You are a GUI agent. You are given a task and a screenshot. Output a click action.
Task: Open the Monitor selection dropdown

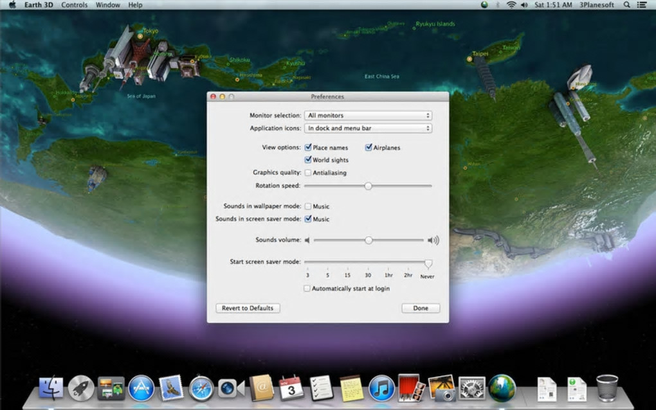[367, 116]
